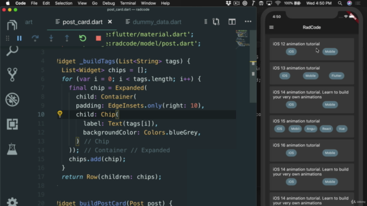Tap the Mobile chip on iOS 13 card

(x=311, y=76)
